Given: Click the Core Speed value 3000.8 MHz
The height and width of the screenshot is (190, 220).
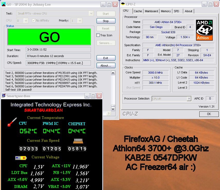Looking at the screenshot, I should [x=155, y=73].
